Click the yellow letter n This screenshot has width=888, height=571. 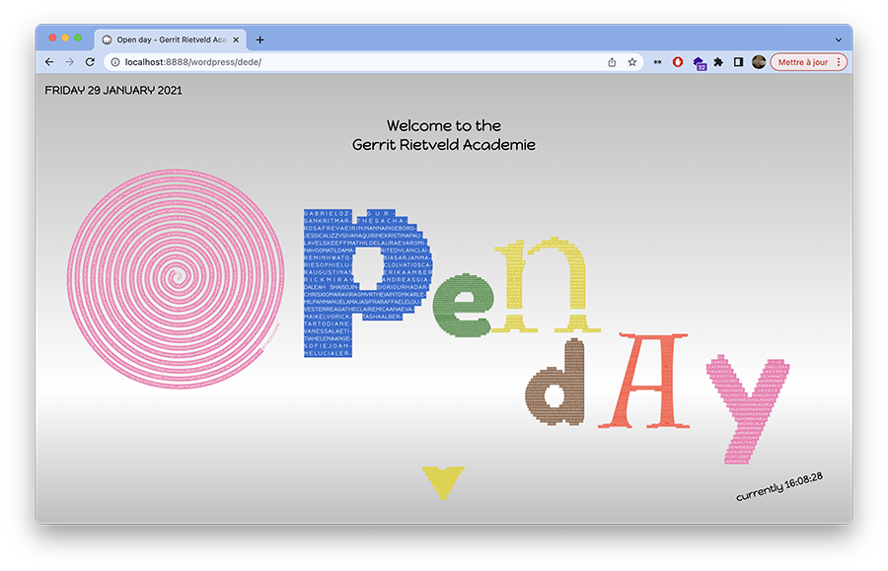click(x=545, y=286)
